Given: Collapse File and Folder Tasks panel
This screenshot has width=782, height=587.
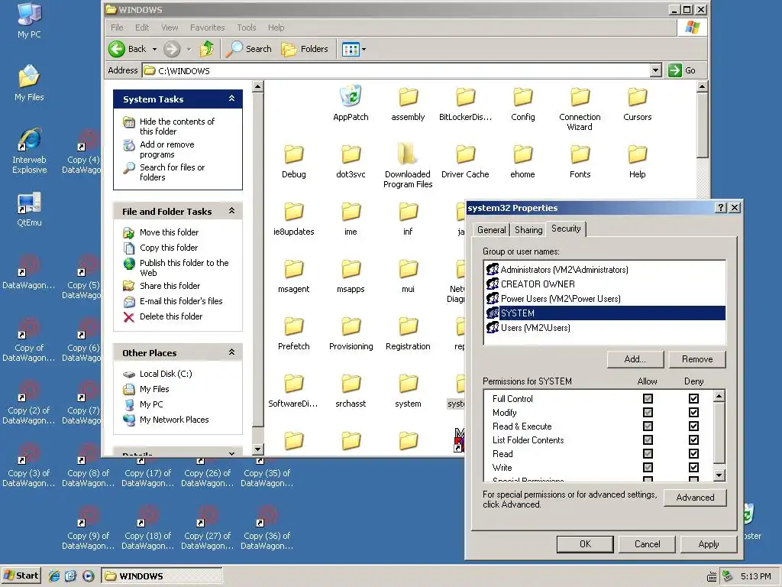Looking at the screenshot, I should click(x=231, y=211).
